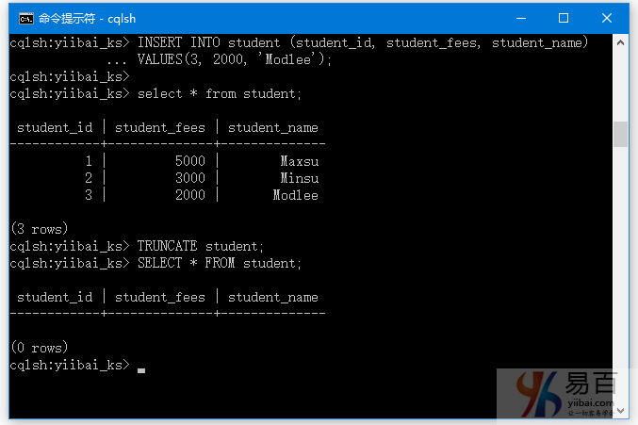Viewport: 638px width, 425px height.
Task: Click the scrollbar down arrow
Action: click(x=620, y=410)
